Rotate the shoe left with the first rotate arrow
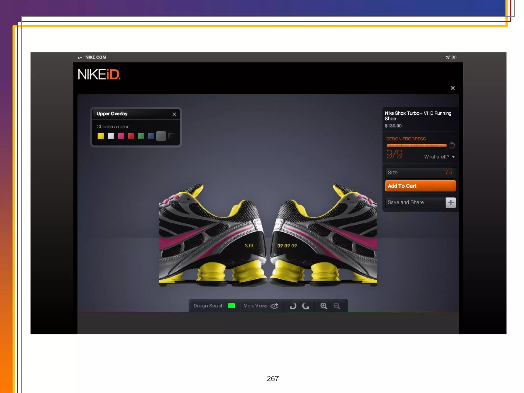Viewport: 524px width, 393px height. (293, 306)
